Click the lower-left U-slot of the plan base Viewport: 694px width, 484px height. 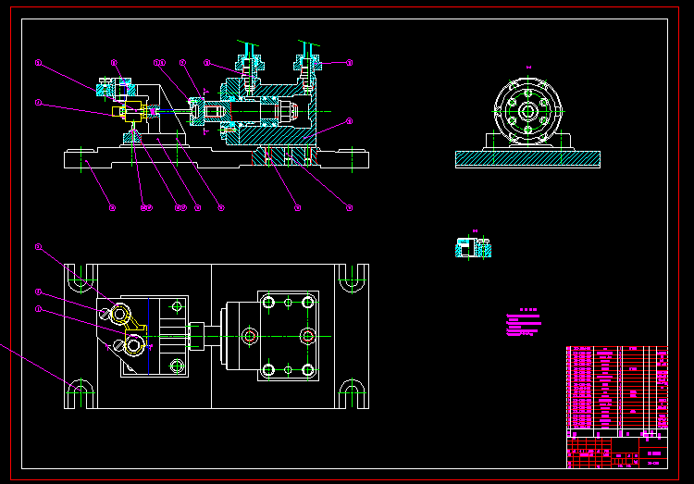tap(81, 395)
